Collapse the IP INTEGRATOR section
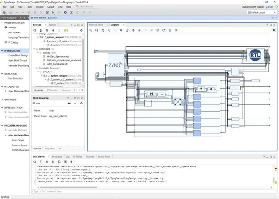 [2, 51]
